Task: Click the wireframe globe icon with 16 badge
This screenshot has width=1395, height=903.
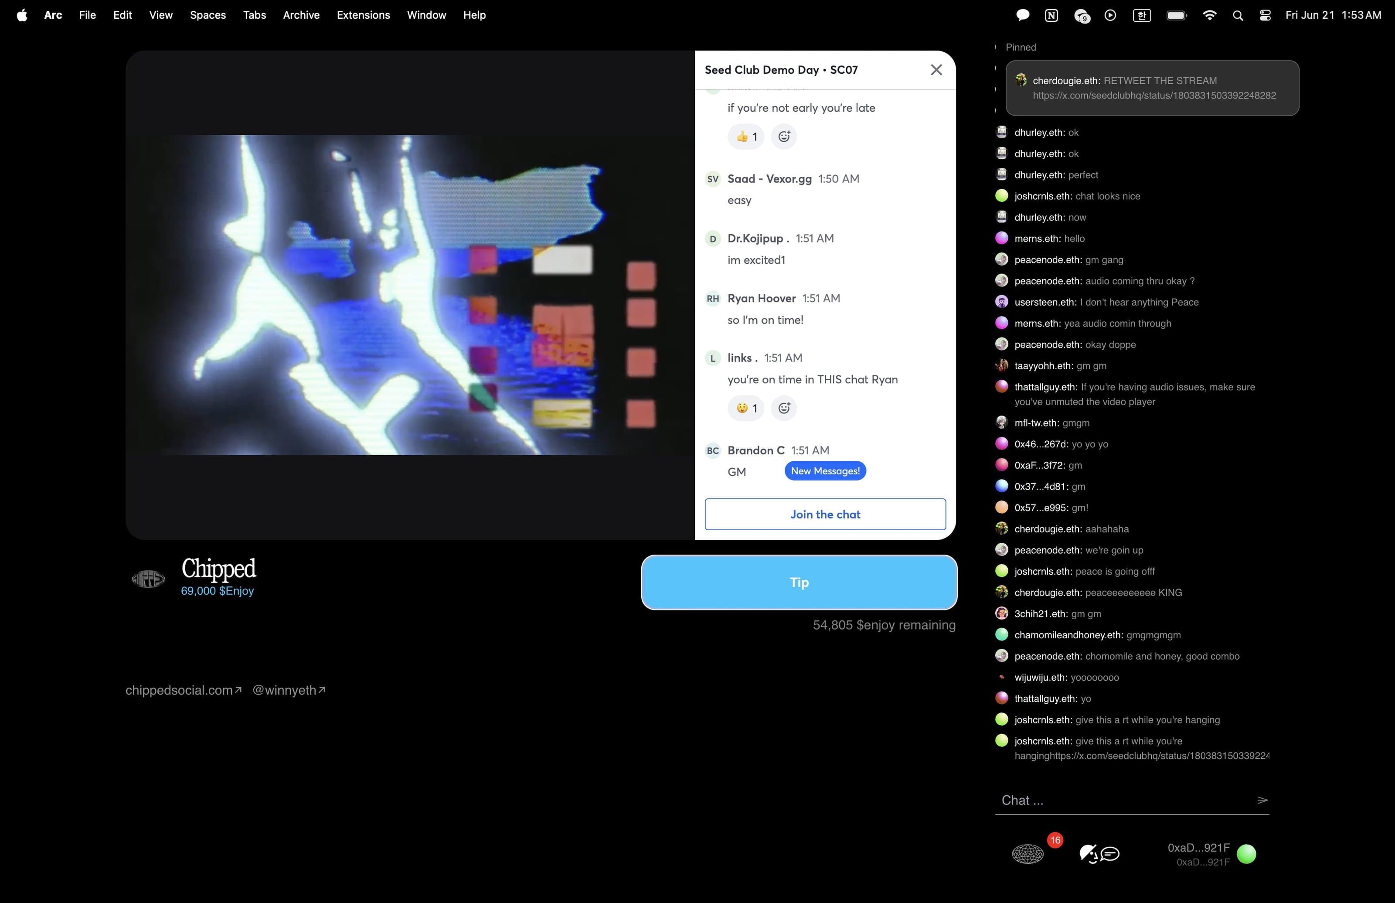Action: coord(1028,854)
